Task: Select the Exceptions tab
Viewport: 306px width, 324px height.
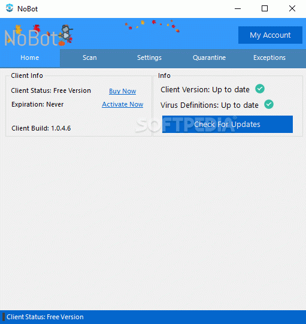Action: 269,57
